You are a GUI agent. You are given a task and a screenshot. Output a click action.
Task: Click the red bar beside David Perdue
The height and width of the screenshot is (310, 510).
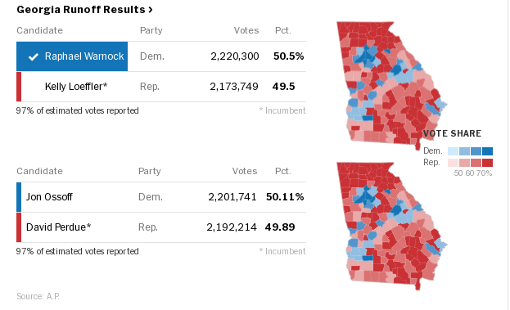point(19,227)
